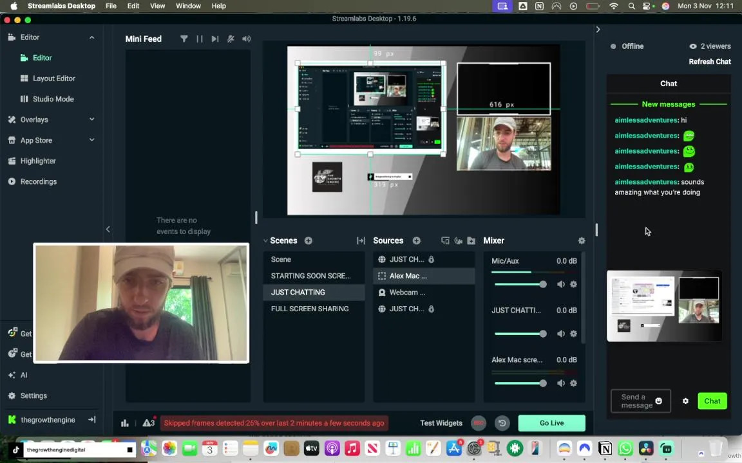Adjust the Alex Mac screen volume slider

click(520, 383)
